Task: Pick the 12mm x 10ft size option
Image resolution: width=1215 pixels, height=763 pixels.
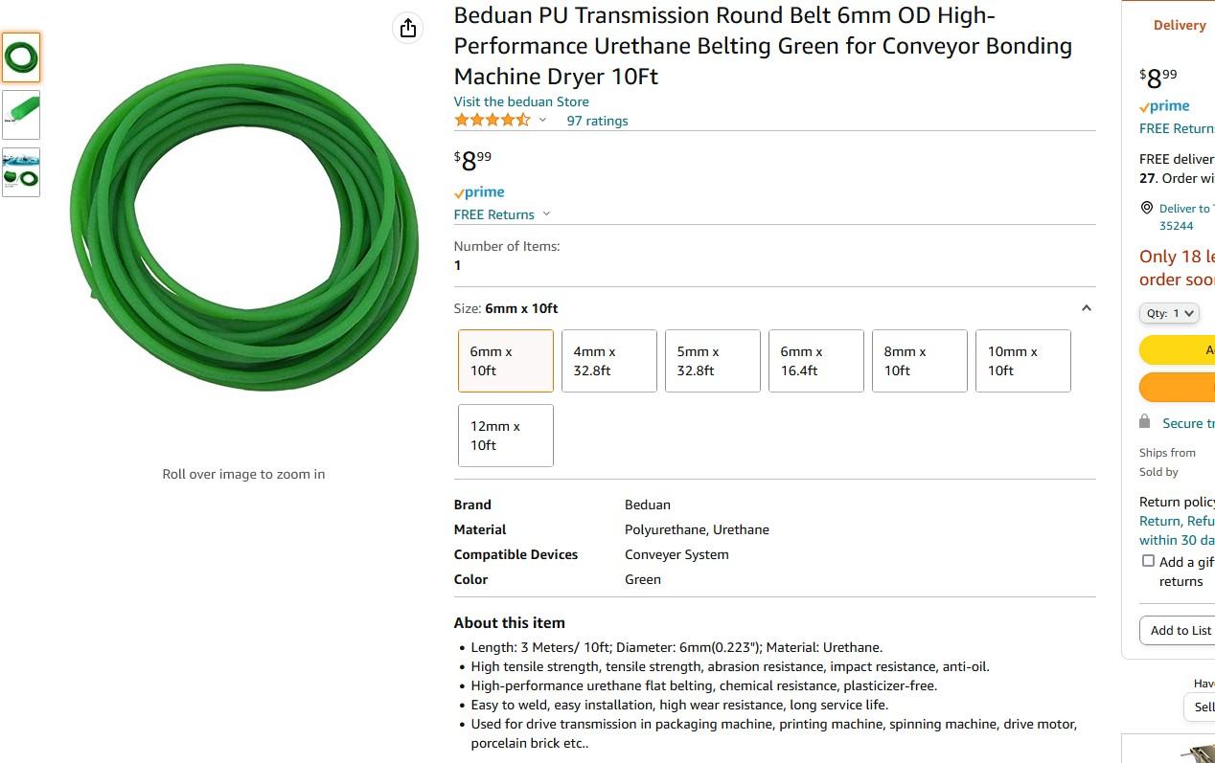Action: click(x=505, y=436)
